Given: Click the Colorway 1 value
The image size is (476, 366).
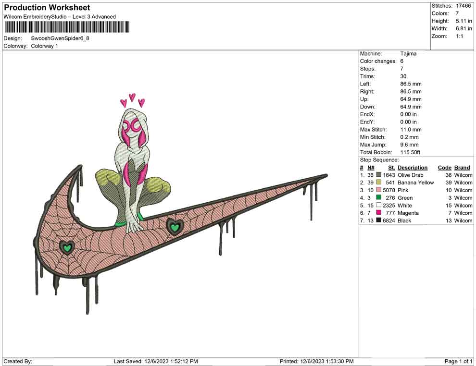Looking at the screenshot, I should click(44, 46).
